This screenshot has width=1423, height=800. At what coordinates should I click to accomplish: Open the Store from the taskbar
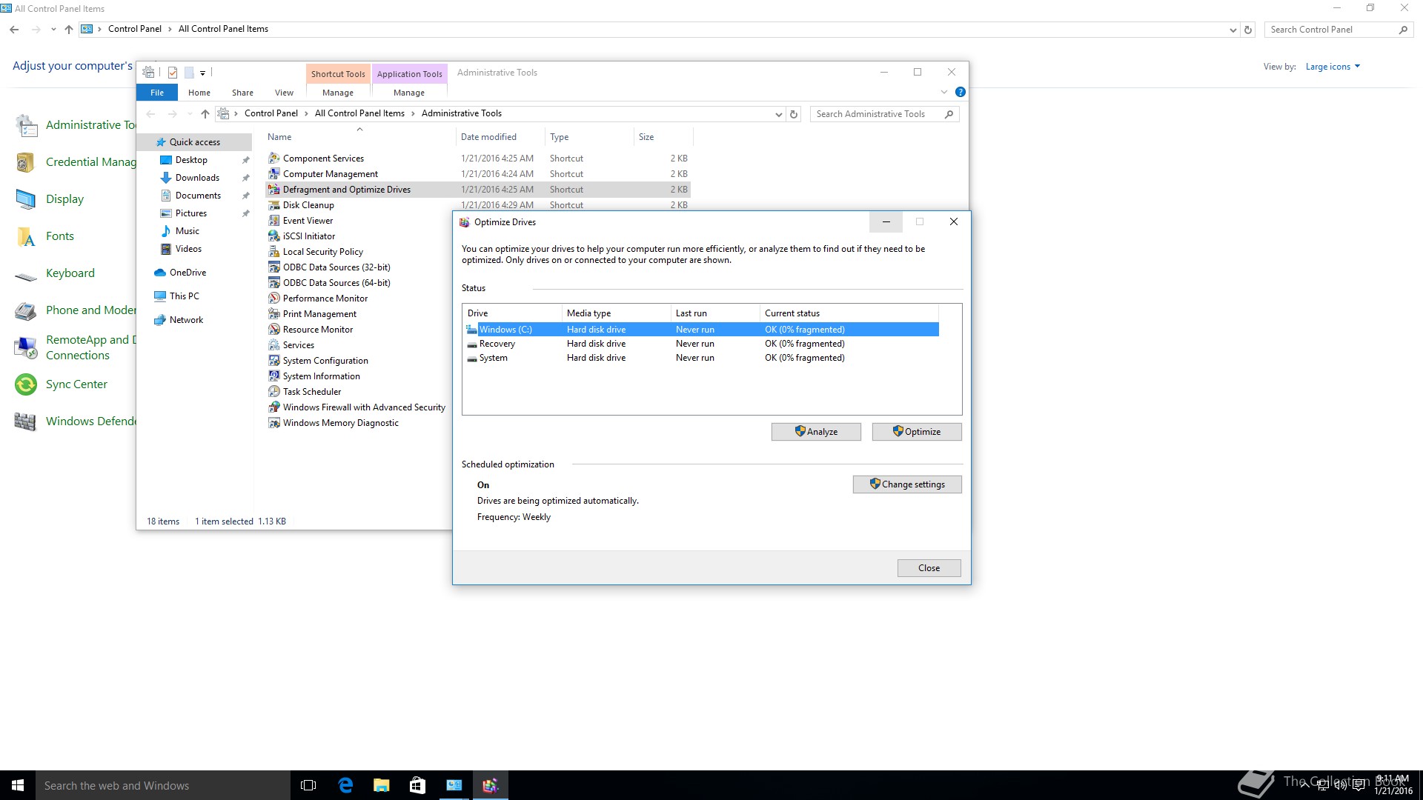pyautogui.click(x=418, y=785)
